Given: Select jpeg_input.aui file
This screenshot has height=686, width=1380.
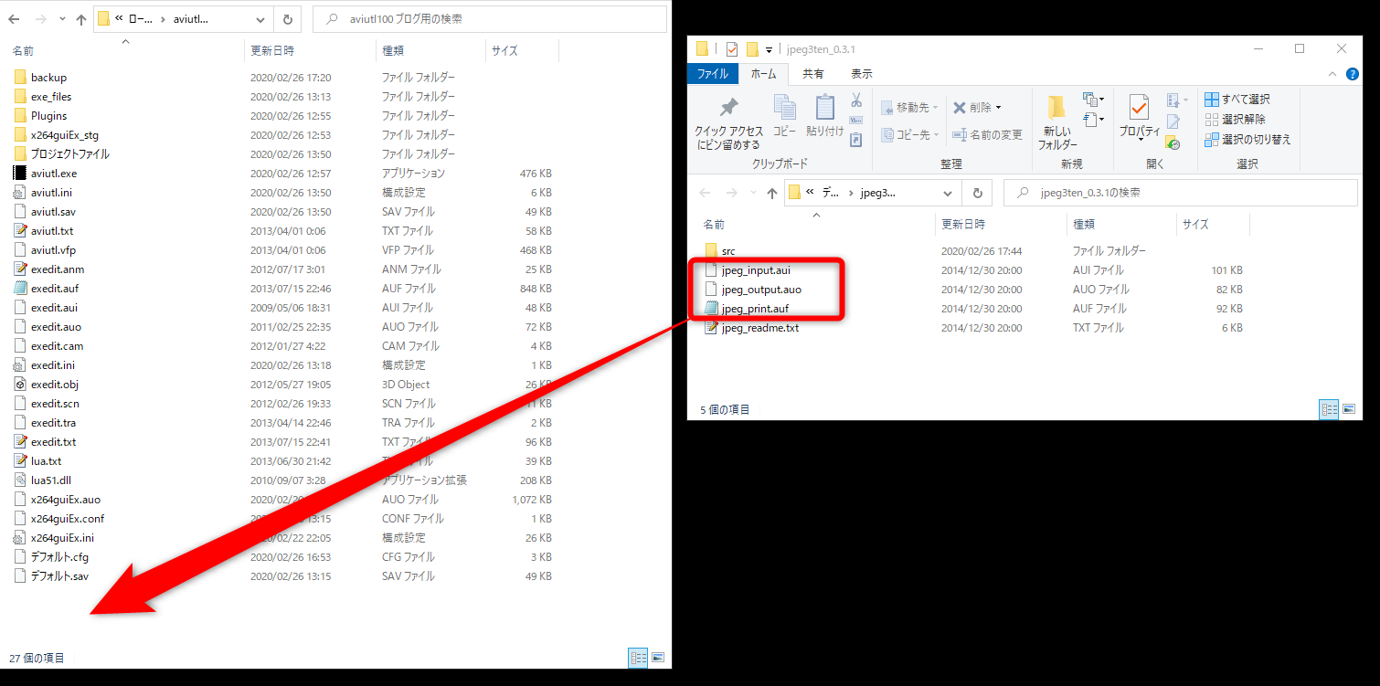Looking at the screenshot, I should point(756,269).
